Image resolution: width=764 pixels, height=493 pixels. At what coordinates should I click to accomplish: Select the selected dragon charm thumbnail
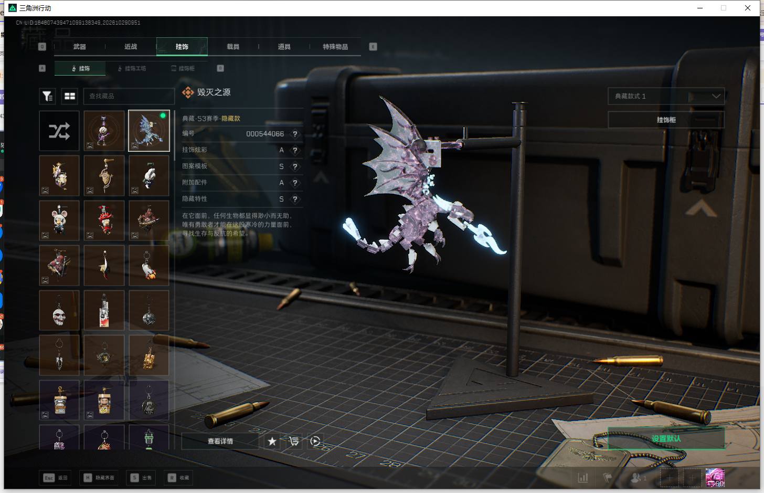(x=149, y=131)
